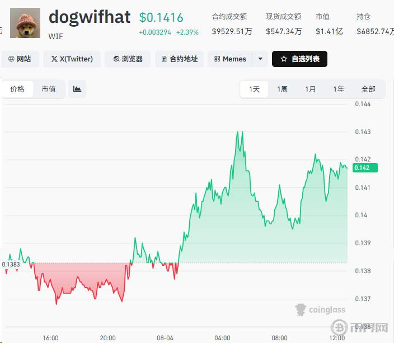The width and height of the screenshot is (394, 343).
Task: Click the 08:00 time axis label
Action: click(x=279, y=338)
